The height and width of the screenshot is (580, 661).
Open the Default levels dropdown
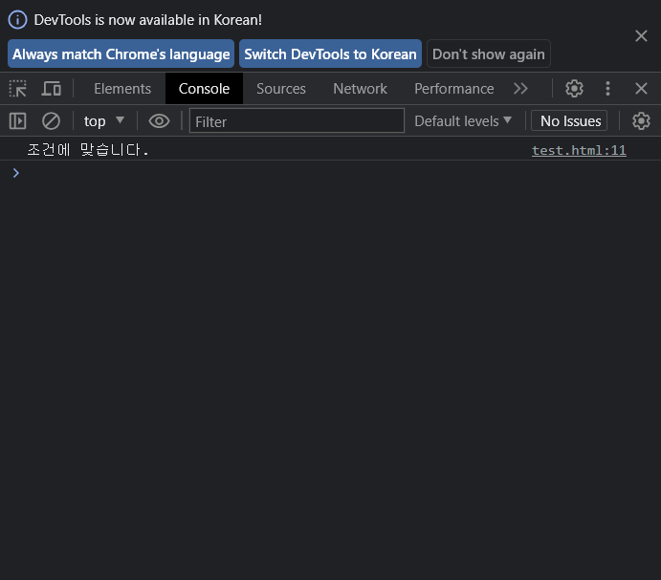coord(463,121)
